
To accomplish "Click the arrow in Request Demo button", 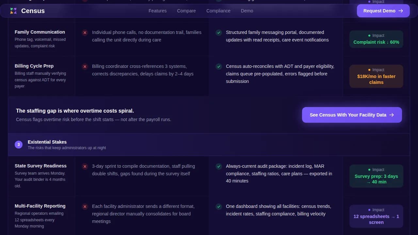I will pyautogui.click(x=401, y=11).
